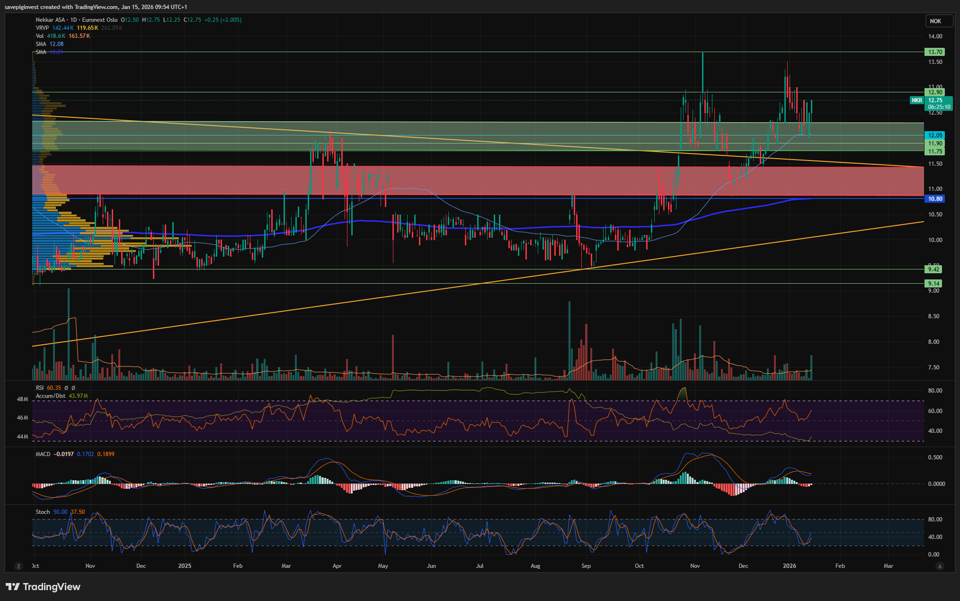The height and width of the screenshot is (601, 960).
Task: Select the Vol indicator legend
Action: click(x=40, y=36)
